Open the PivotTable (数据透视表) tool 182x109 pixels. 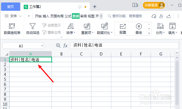pyautogui.click(x=12, y=29)
